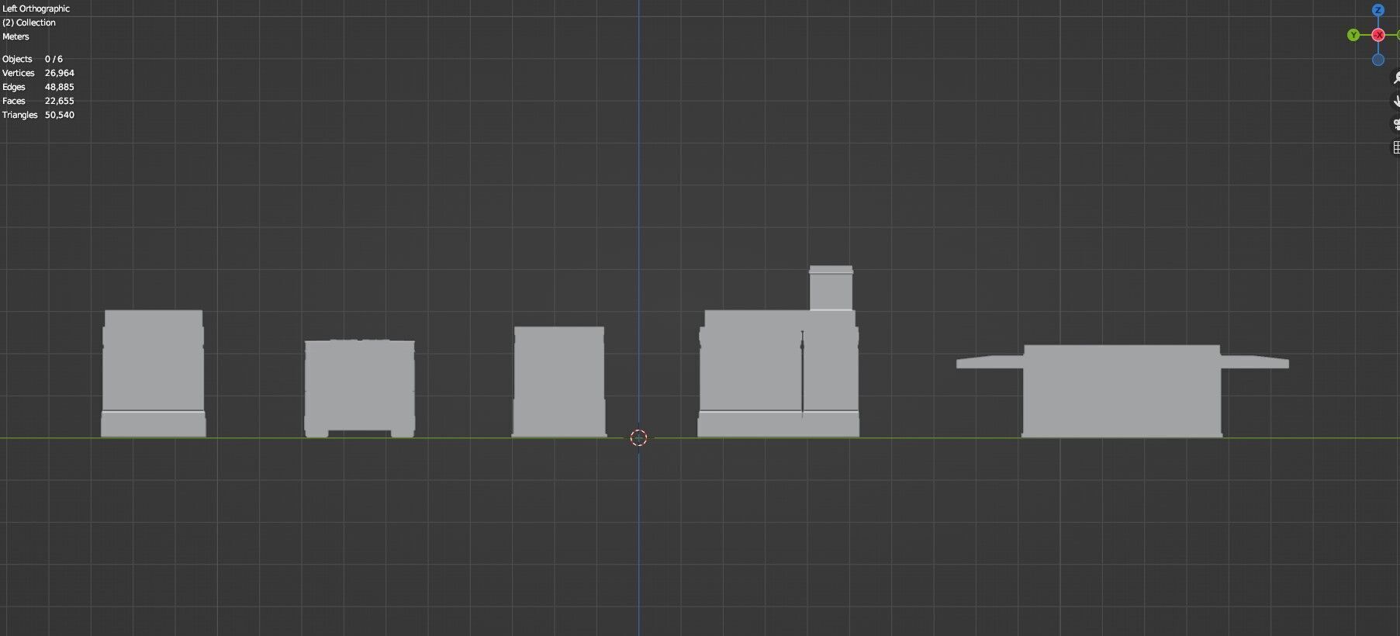
Task: Click the 3D cursor at origin
Action: click(638, 437)
